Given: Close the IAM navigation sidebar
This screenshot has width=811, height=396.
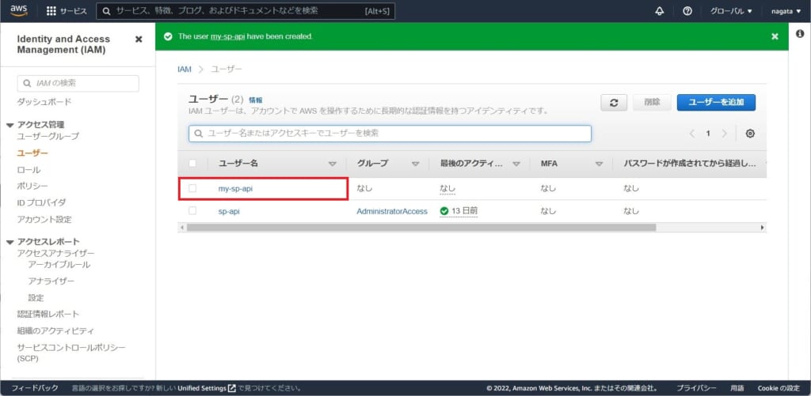Looking at the screenshot, I should tap(139, 40).
